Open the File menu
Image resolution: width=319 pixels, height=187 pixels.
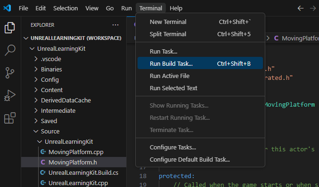(x=24, y=8)
